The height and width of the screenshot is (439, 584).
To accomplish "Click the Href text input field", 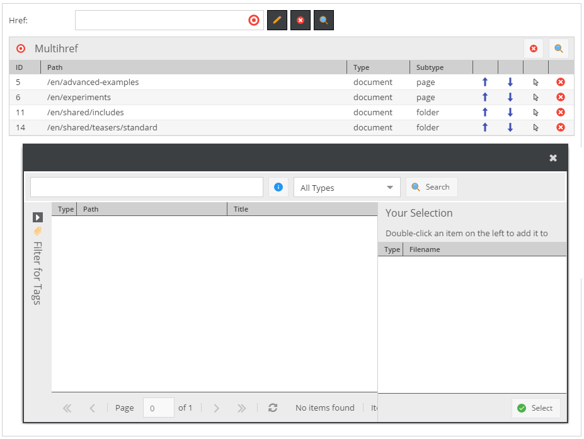I will tap(161, 20).
